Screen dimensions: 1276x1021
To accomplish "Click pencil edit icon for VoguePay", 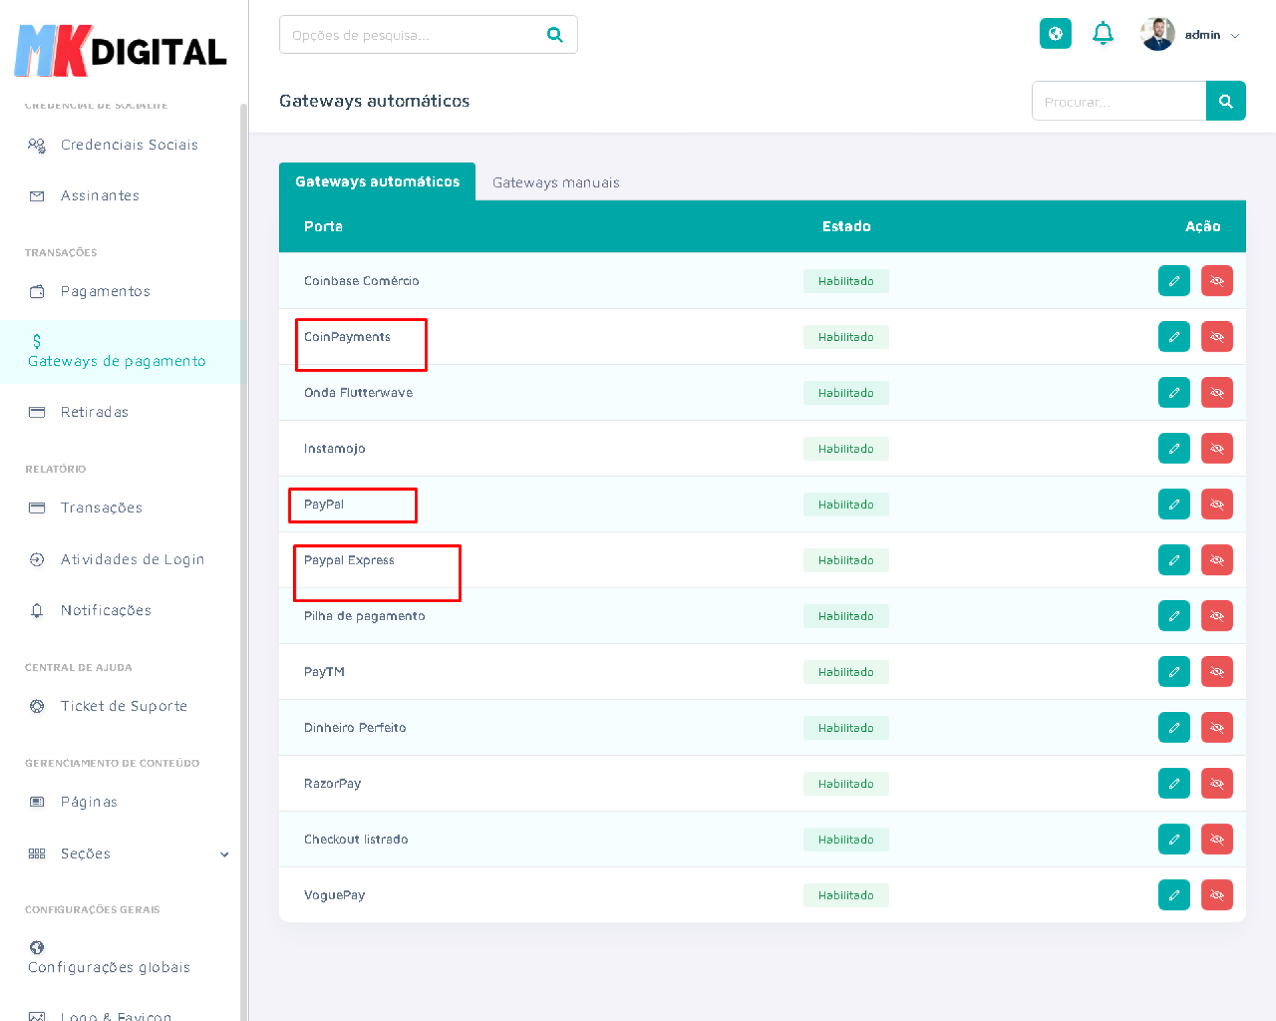I will [1174, 895].
